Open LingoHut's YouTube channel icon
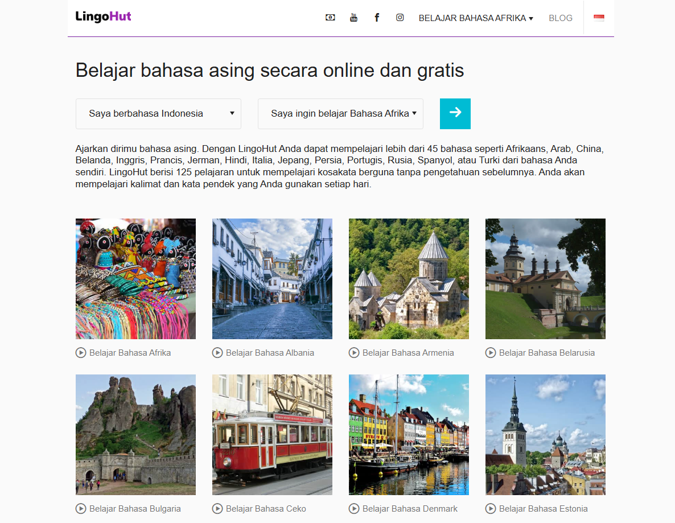Viewport: 675px width, 523px height. tap(353, 17)
